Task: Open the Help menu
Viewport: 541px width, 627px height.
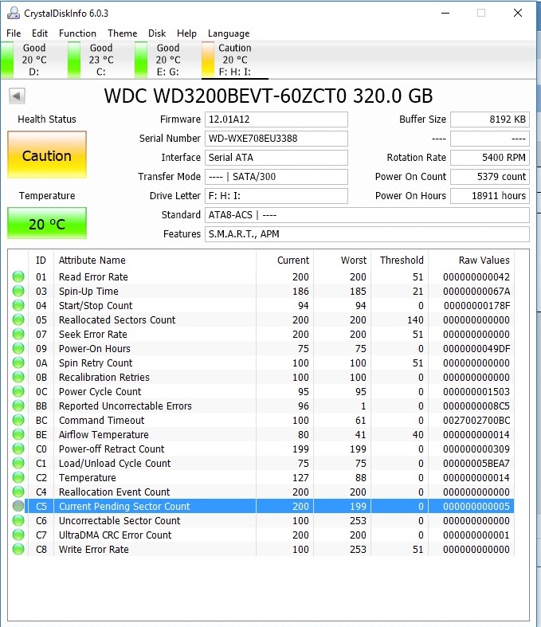Action: 186,33
